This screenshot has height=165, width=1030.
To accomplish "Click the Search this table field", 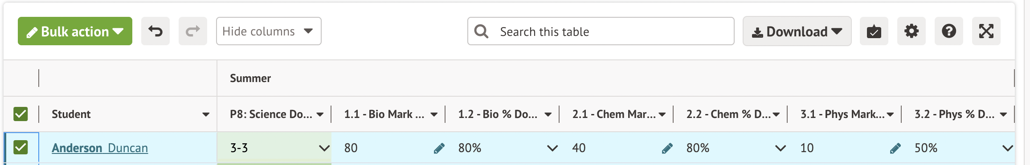I will click(x=601, y=31).
